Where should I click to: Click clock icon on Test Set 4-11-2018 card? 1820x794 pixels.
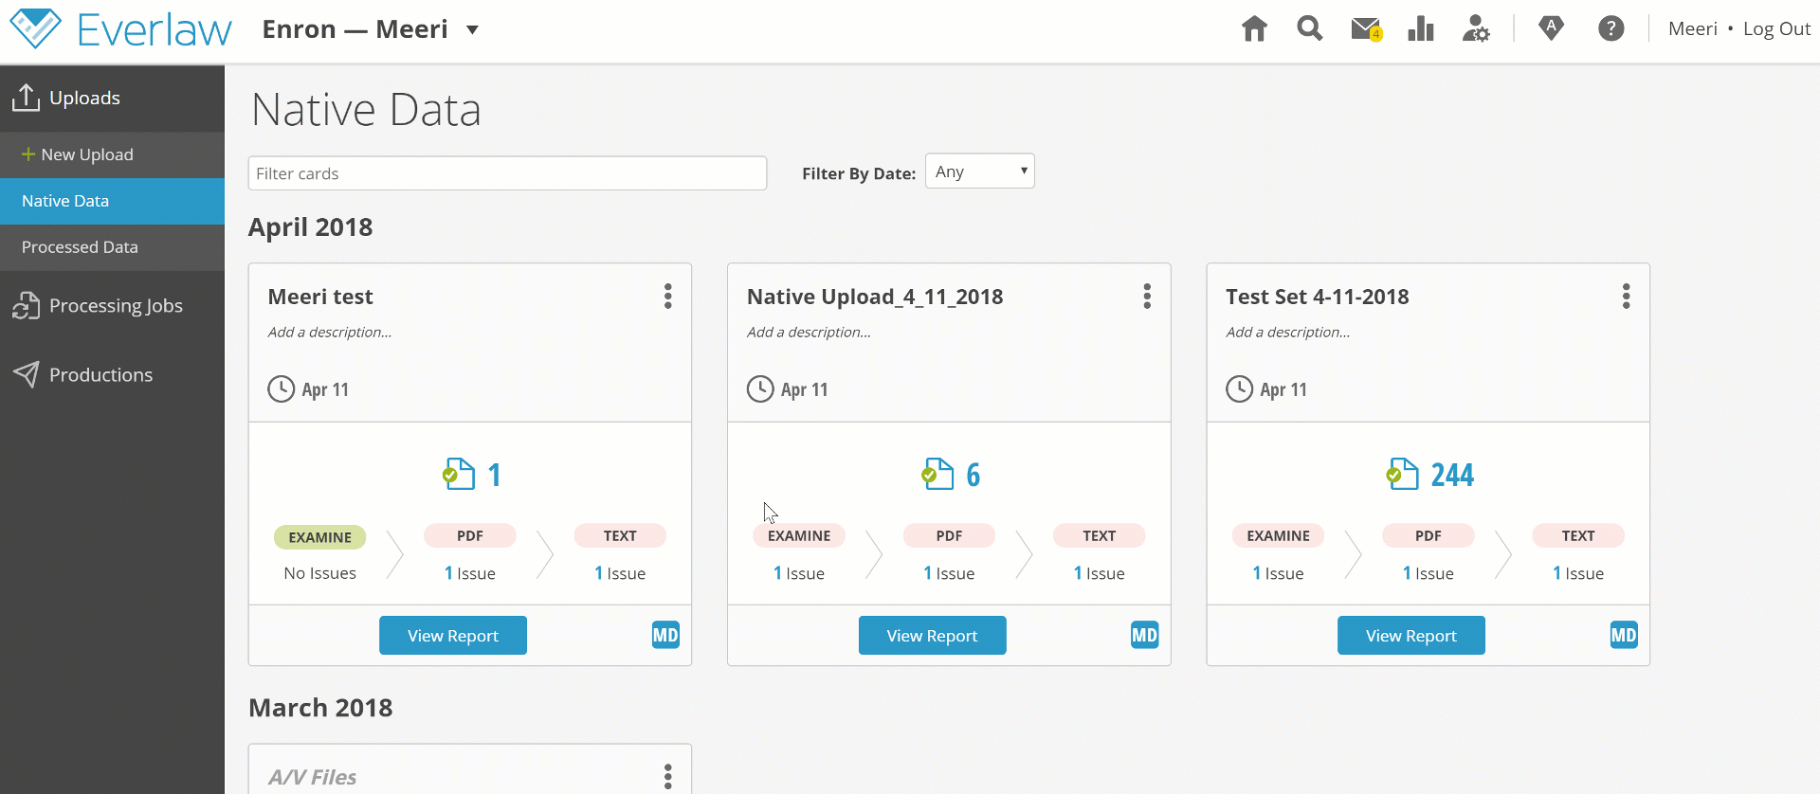click(1240, 389)
